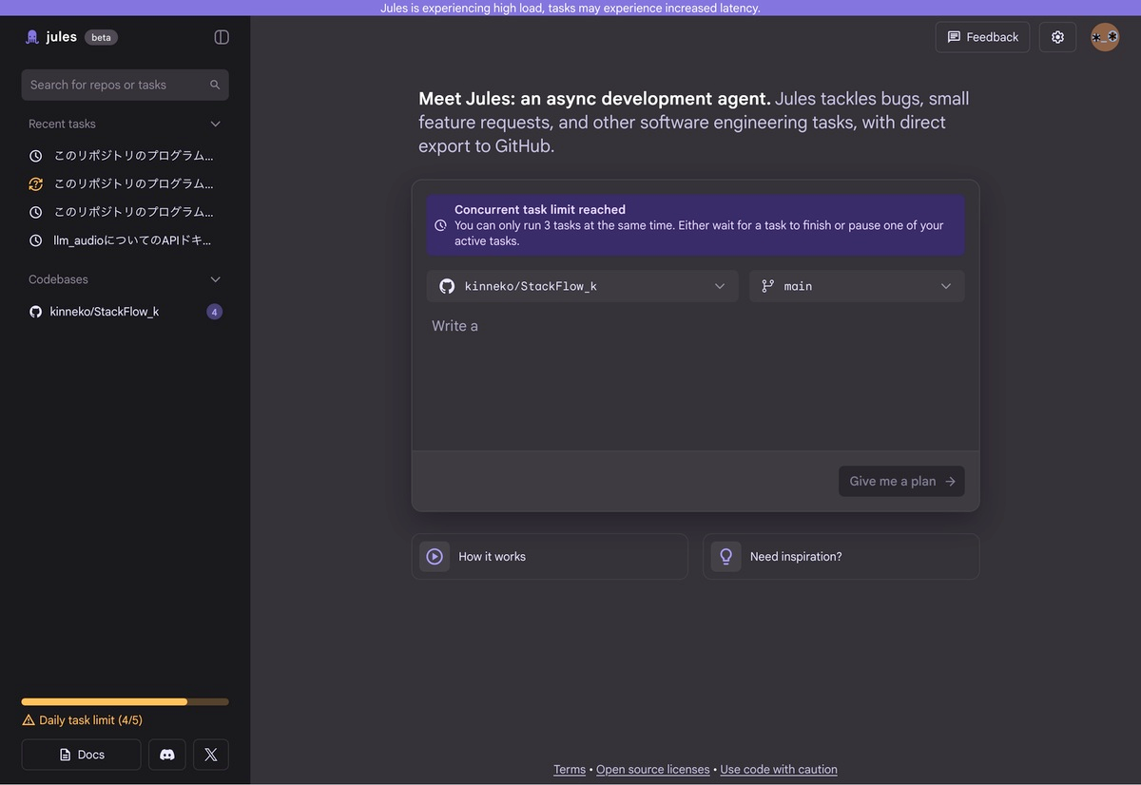Click the clock icon beside llm_audio task
Viewport: 1141px width, 785px height.
tap(36, 241)
